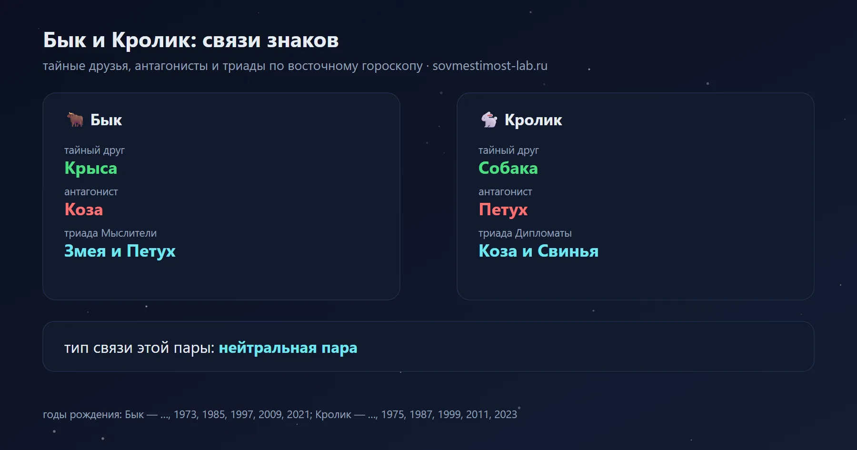Click the green text 'Собака'
The width and height of the screenshot is (857, 450).
pyautogui.click(x=508, y=168)
